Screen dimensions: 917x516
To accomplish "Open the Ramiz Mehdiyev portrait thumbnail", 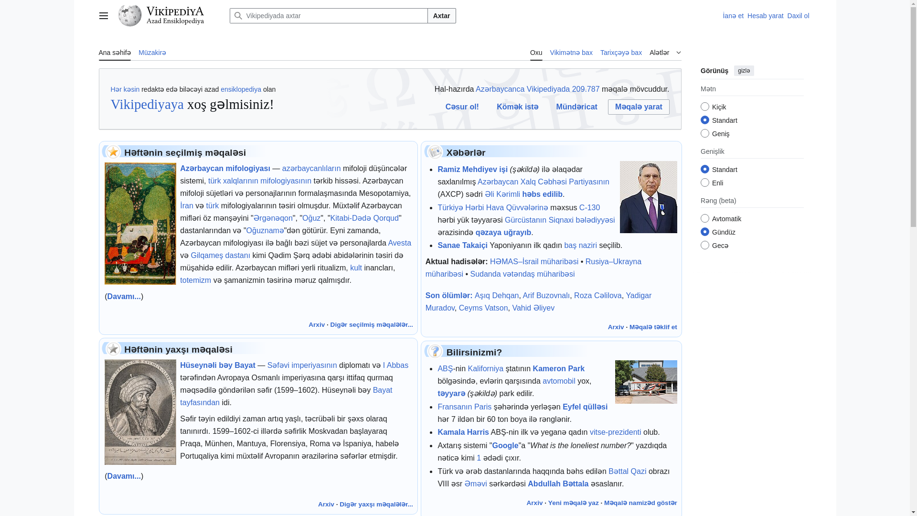I will click(x=648, y=197).
